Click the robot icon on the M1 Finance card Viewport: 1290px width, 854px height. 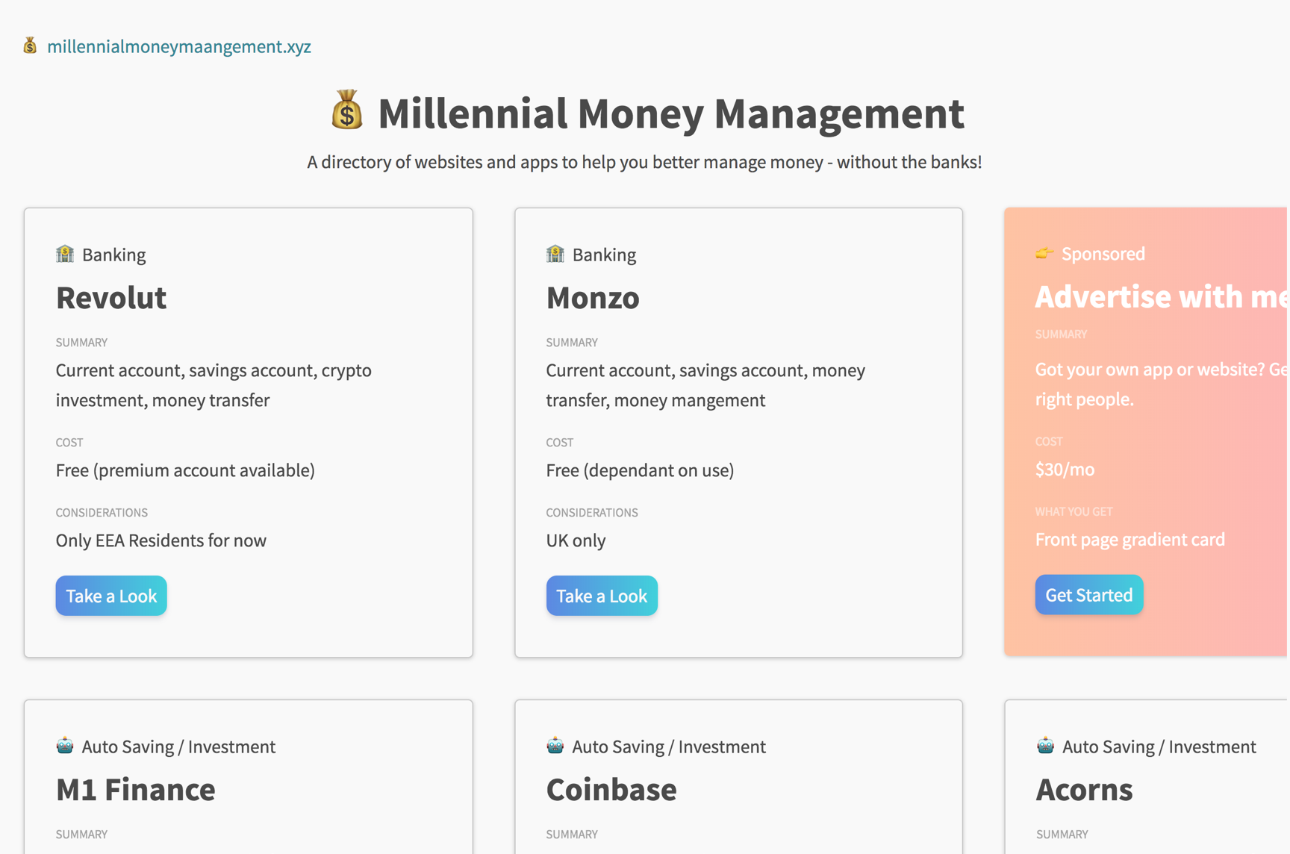point(66,745)
